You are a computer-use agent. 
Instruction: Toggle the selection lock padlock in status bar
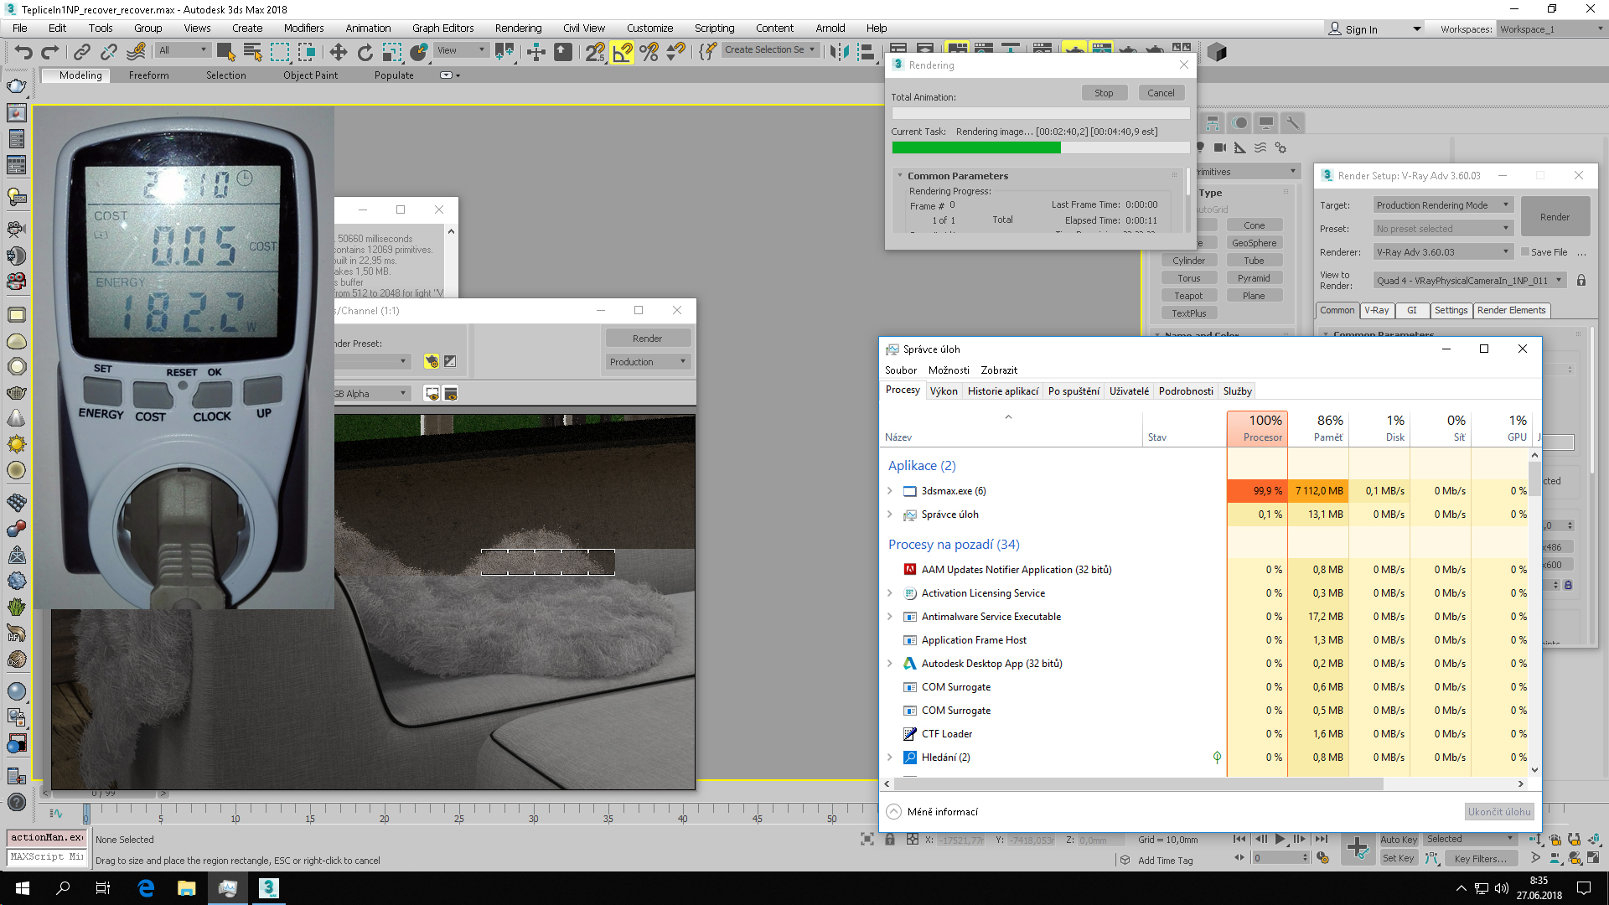tap(890, 840)
